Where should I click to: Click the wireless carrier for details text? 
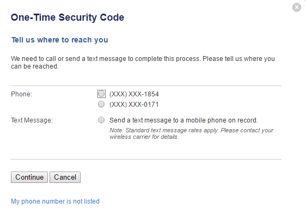[x=144, y=137]
